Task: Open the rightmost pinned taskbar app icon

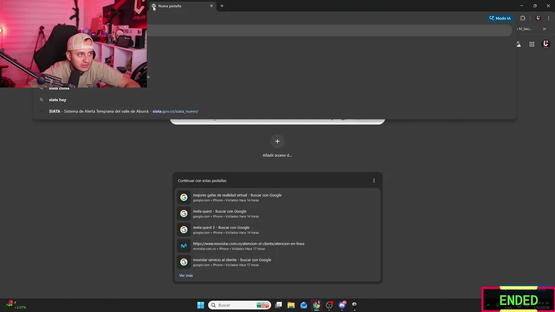Action: (x=355, y=305)
